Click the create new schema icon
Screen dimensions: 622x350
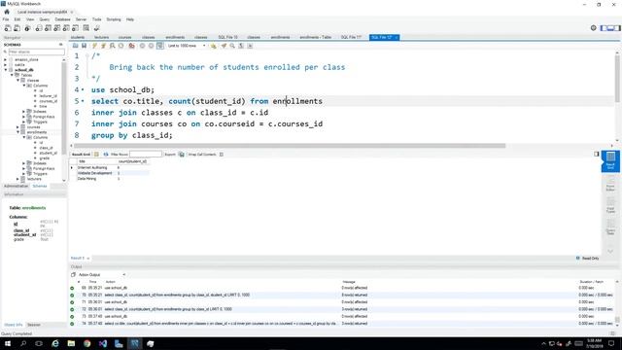[39, 28]
